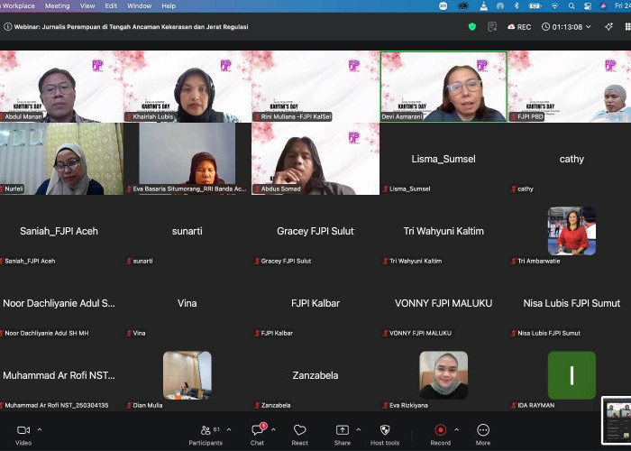Open the Help menu
The width and height of the screenshot is (631, 451).
click(169, 6)
